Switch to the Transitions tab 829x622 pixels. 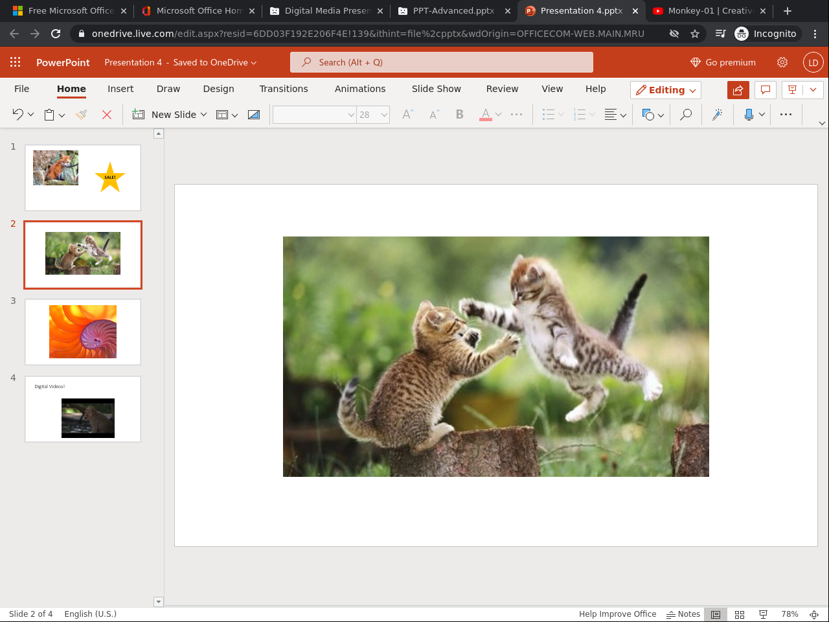pyautogui.click(x=284, y=89)
